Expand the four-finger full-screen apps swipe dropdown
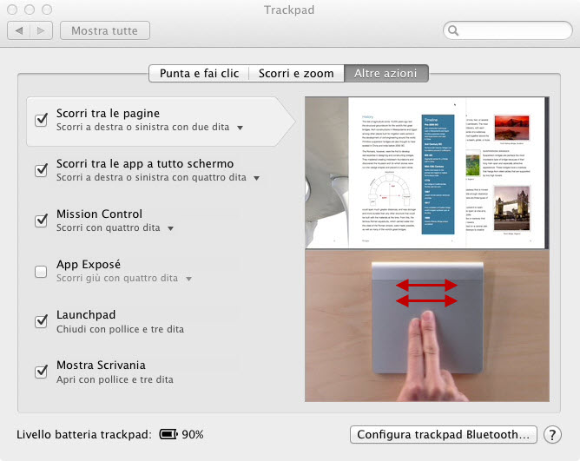580x461 pixels. (x=256, y=178)
